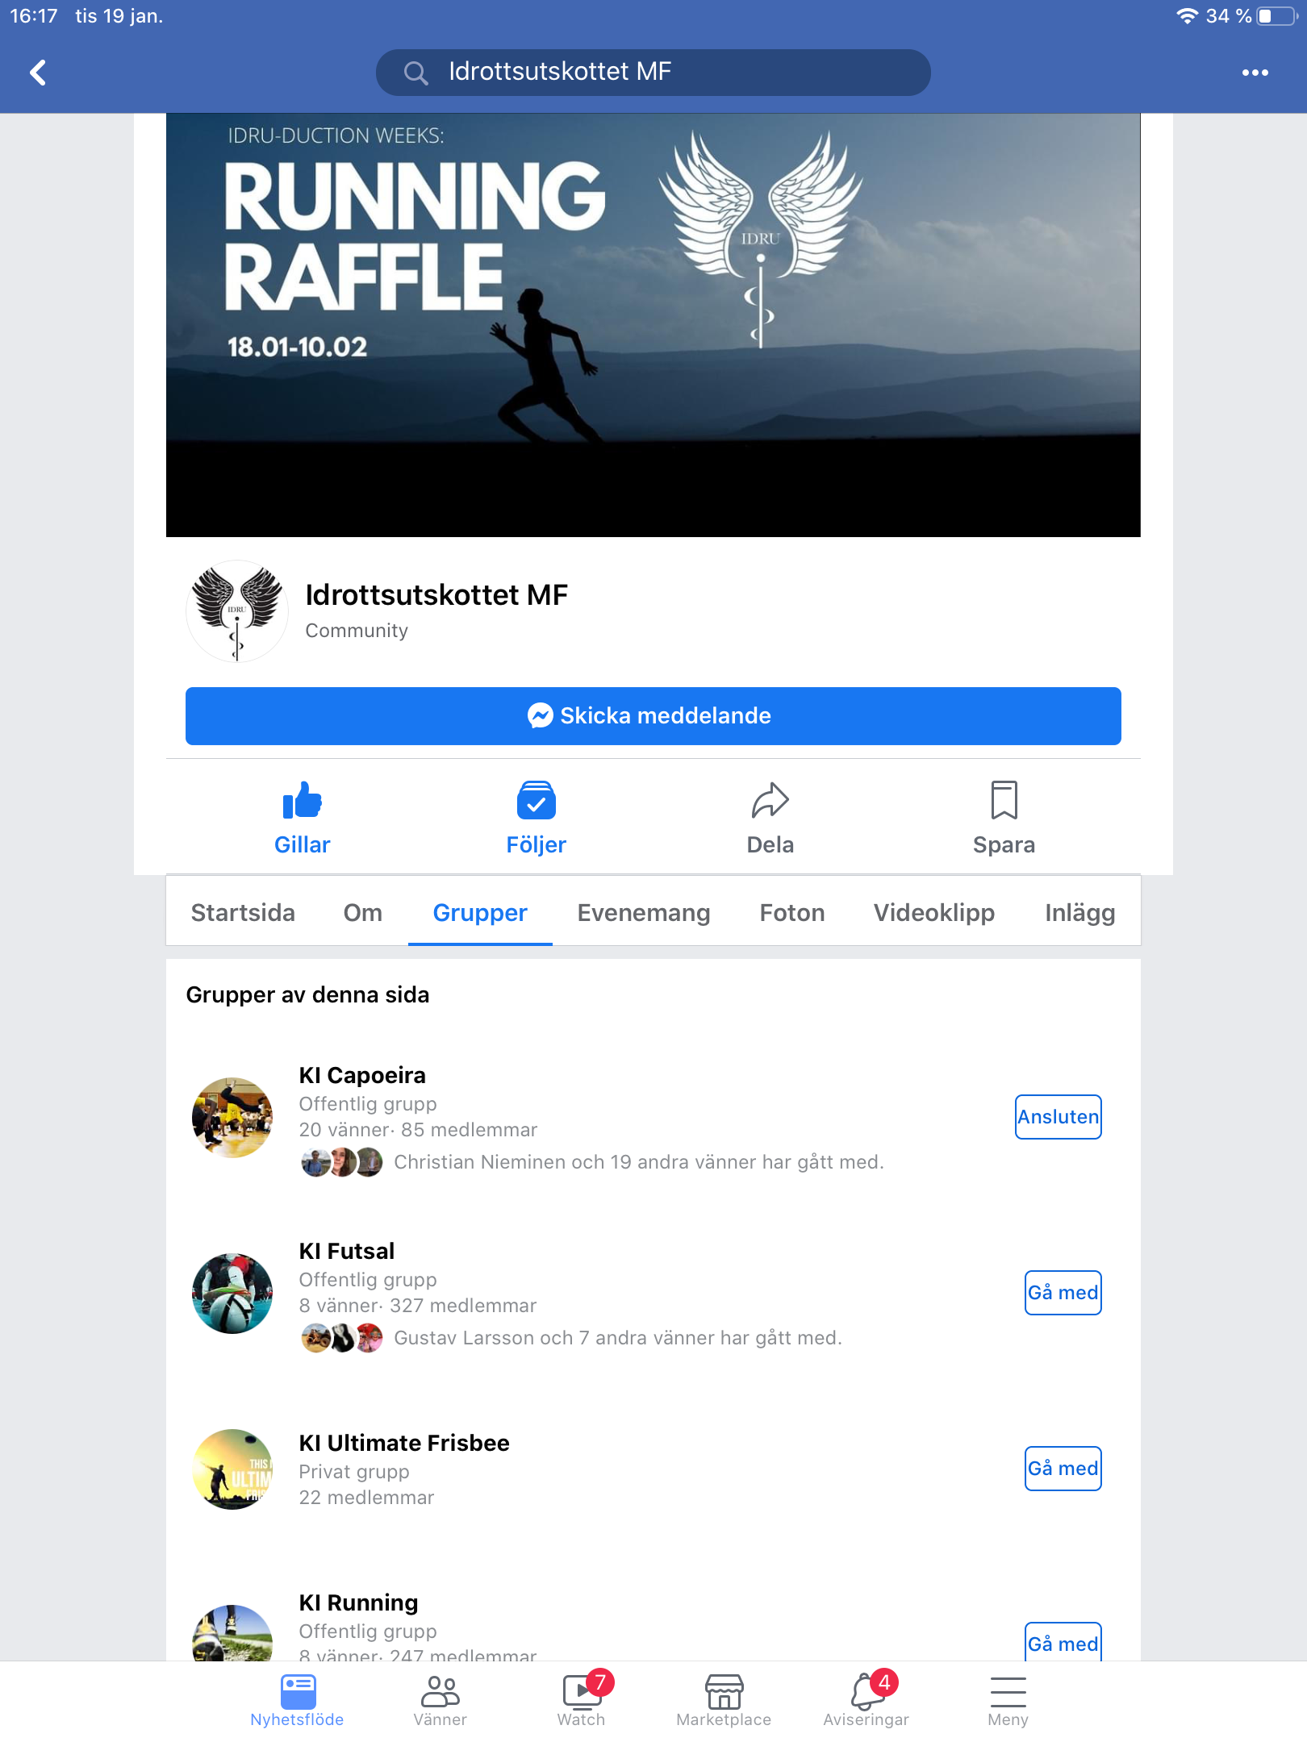The width and height of the screenshot is (1307, 1742).
Task: Switch to the Evenemang tab
Action: (644, 912)
